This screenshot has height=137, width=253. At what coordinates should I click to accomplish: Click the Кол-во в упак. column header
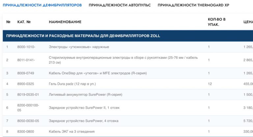pos(216,22)
